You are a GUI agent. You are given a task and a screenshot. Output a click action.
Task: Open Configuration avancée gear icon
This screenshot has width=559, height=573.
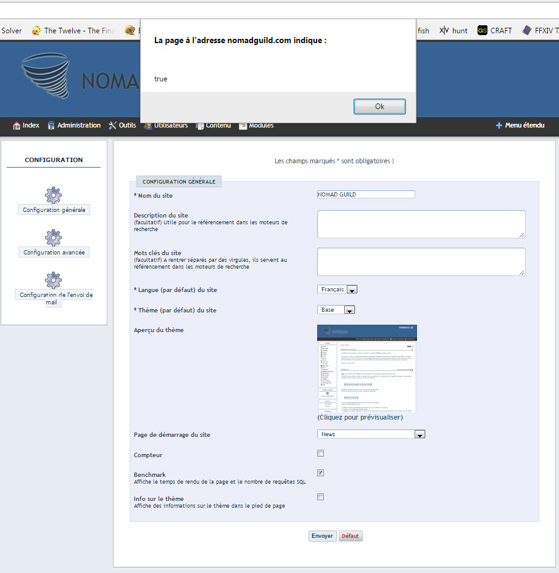(x=54, y=238)
